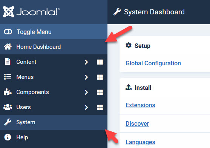Viewport: 210px width, 148px height.
Task: Click the Setup gear icon
Action: (129, 46)
